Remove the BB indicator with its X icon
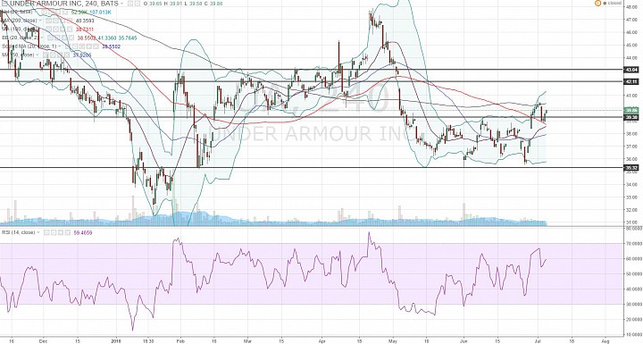This screenshot has width=643, height=344. point(71,38)
